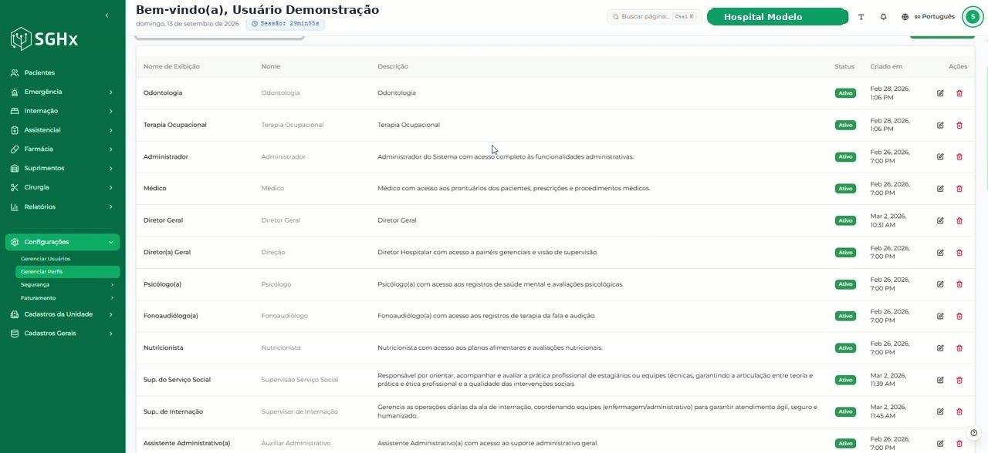Delete the Sup. de Internação profile
This screenshot has width=988, height=453.
[x=959, y=411]
